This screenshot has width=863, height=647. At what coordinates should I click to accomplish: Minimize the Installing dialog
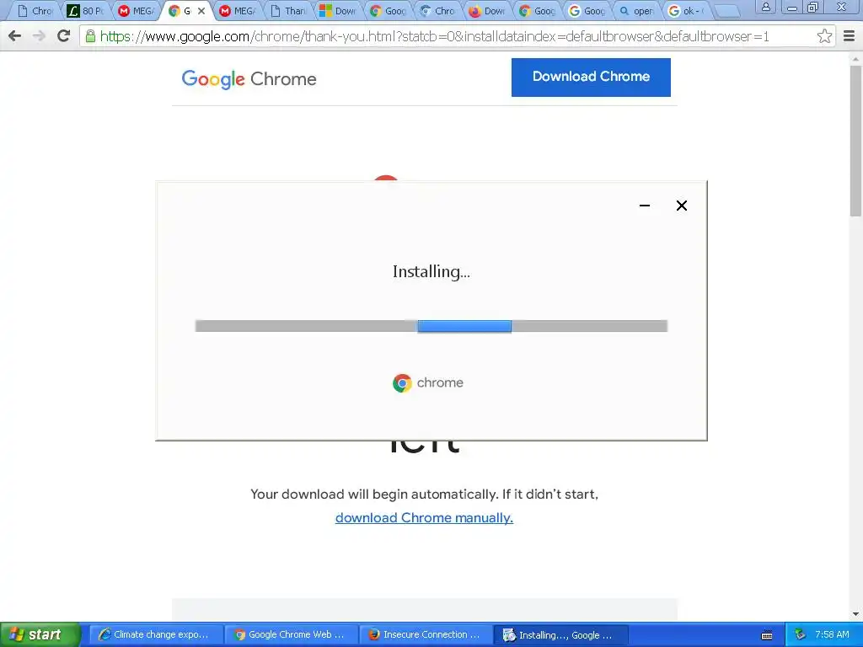click(645, 206)
